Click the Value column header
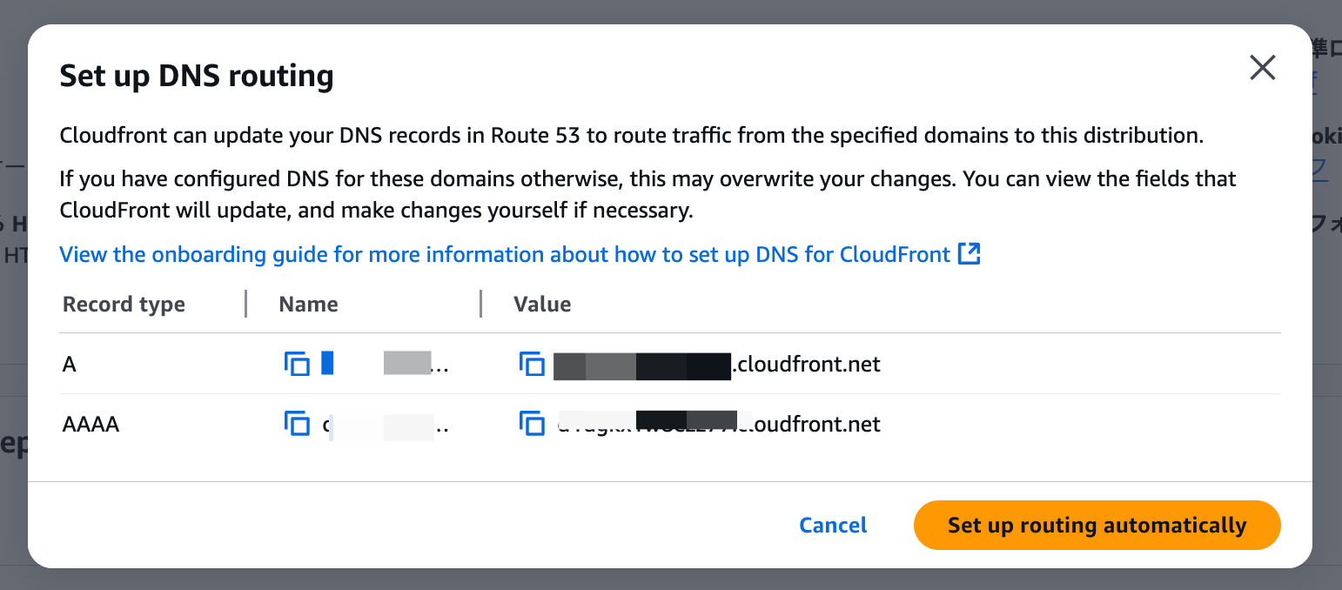The height and width of the screenshot is (590, 1342). (542, 305)
